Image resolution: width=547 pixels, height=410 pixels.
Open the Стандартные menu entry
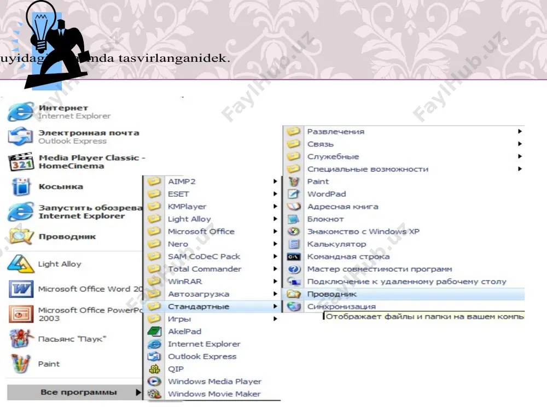212,307
